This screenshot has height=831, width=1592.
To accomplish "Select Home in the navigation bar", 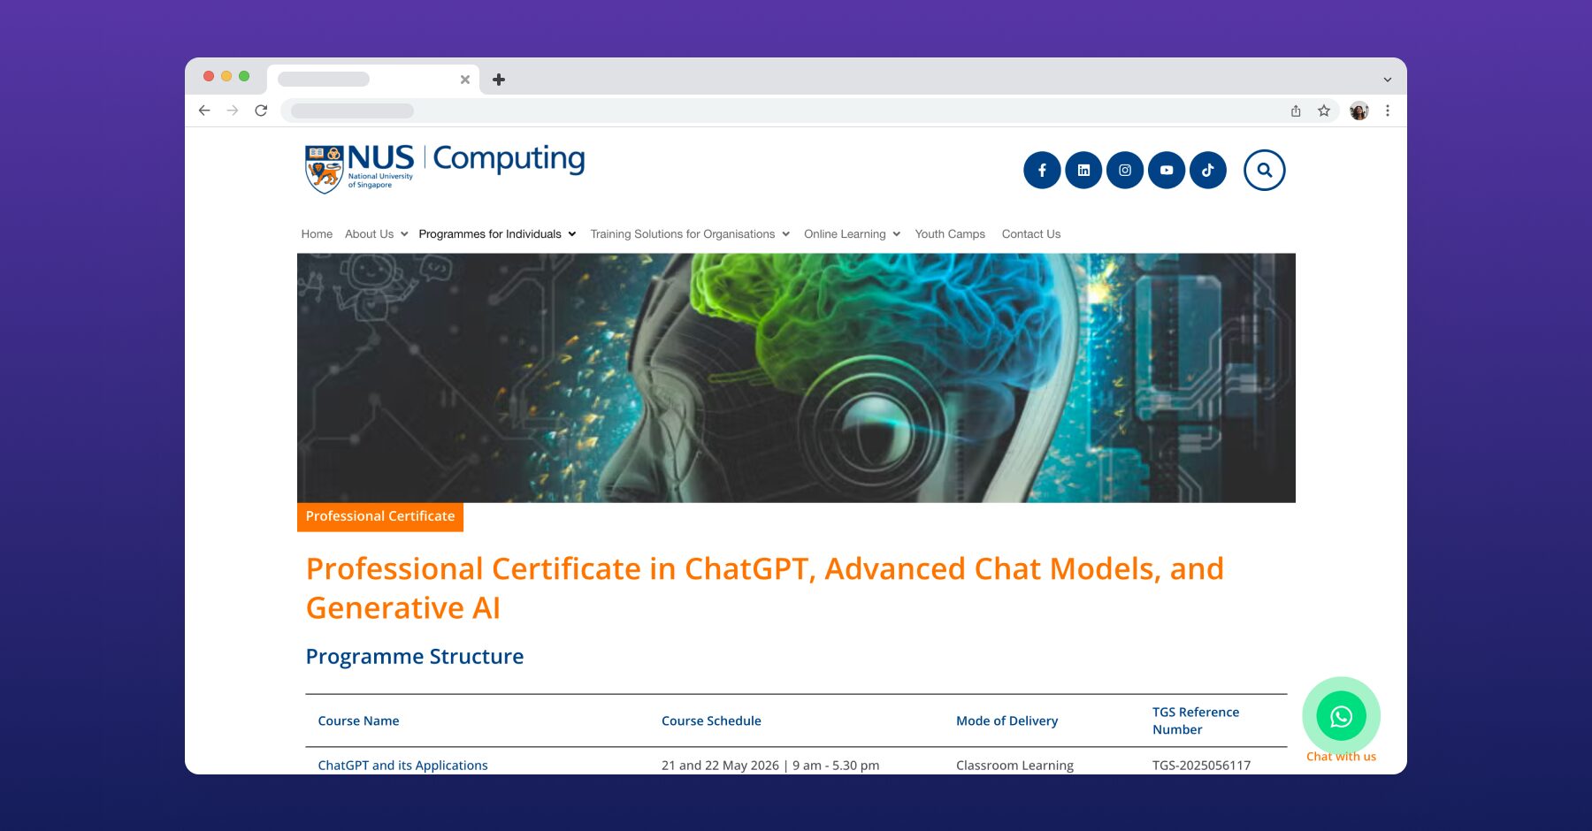I will (316, 233).
